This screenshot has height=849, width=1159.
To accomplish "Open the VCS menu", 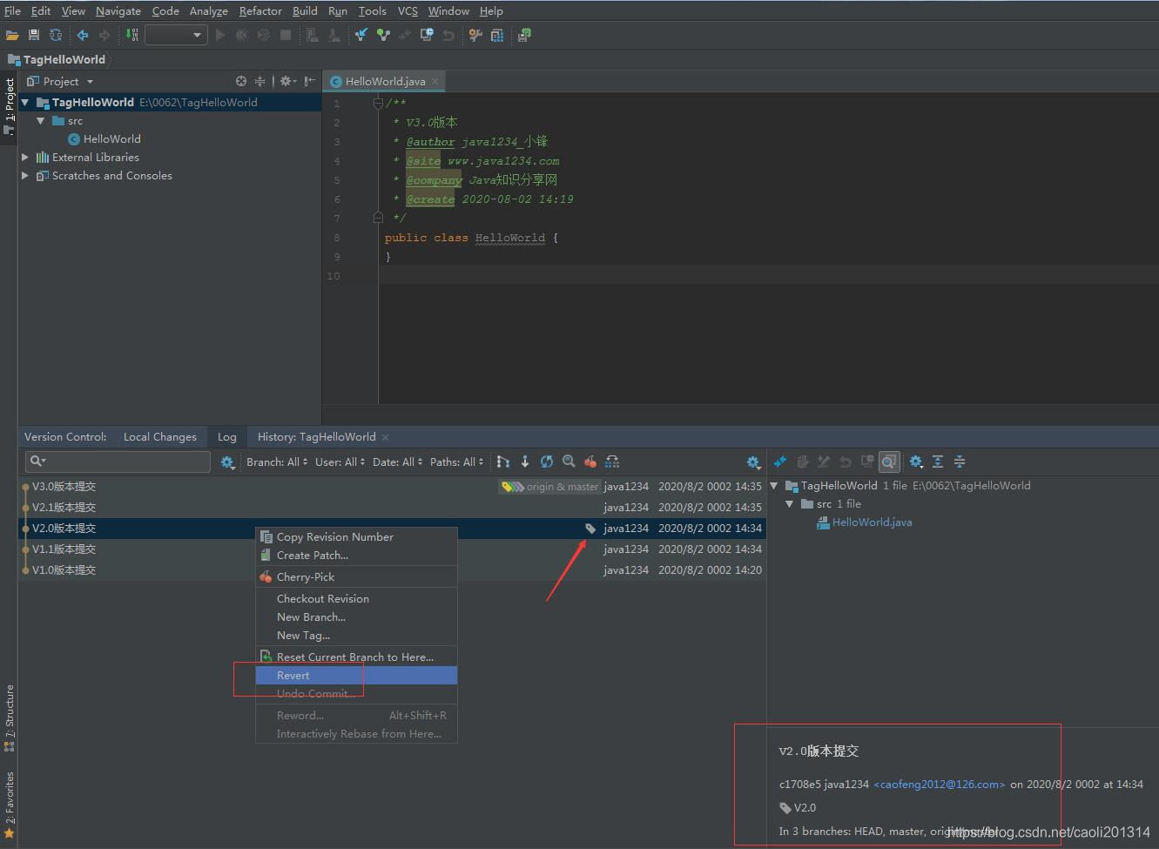I will pos(408,10).
